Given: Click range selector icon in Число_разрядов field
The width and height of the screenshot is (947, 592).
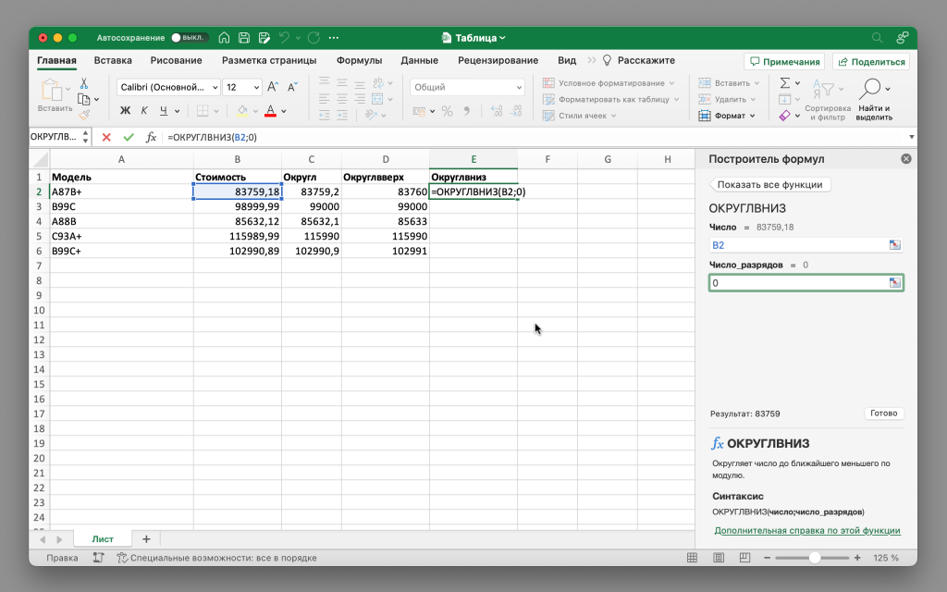Looking at the screenshot, I should (895, 283).
